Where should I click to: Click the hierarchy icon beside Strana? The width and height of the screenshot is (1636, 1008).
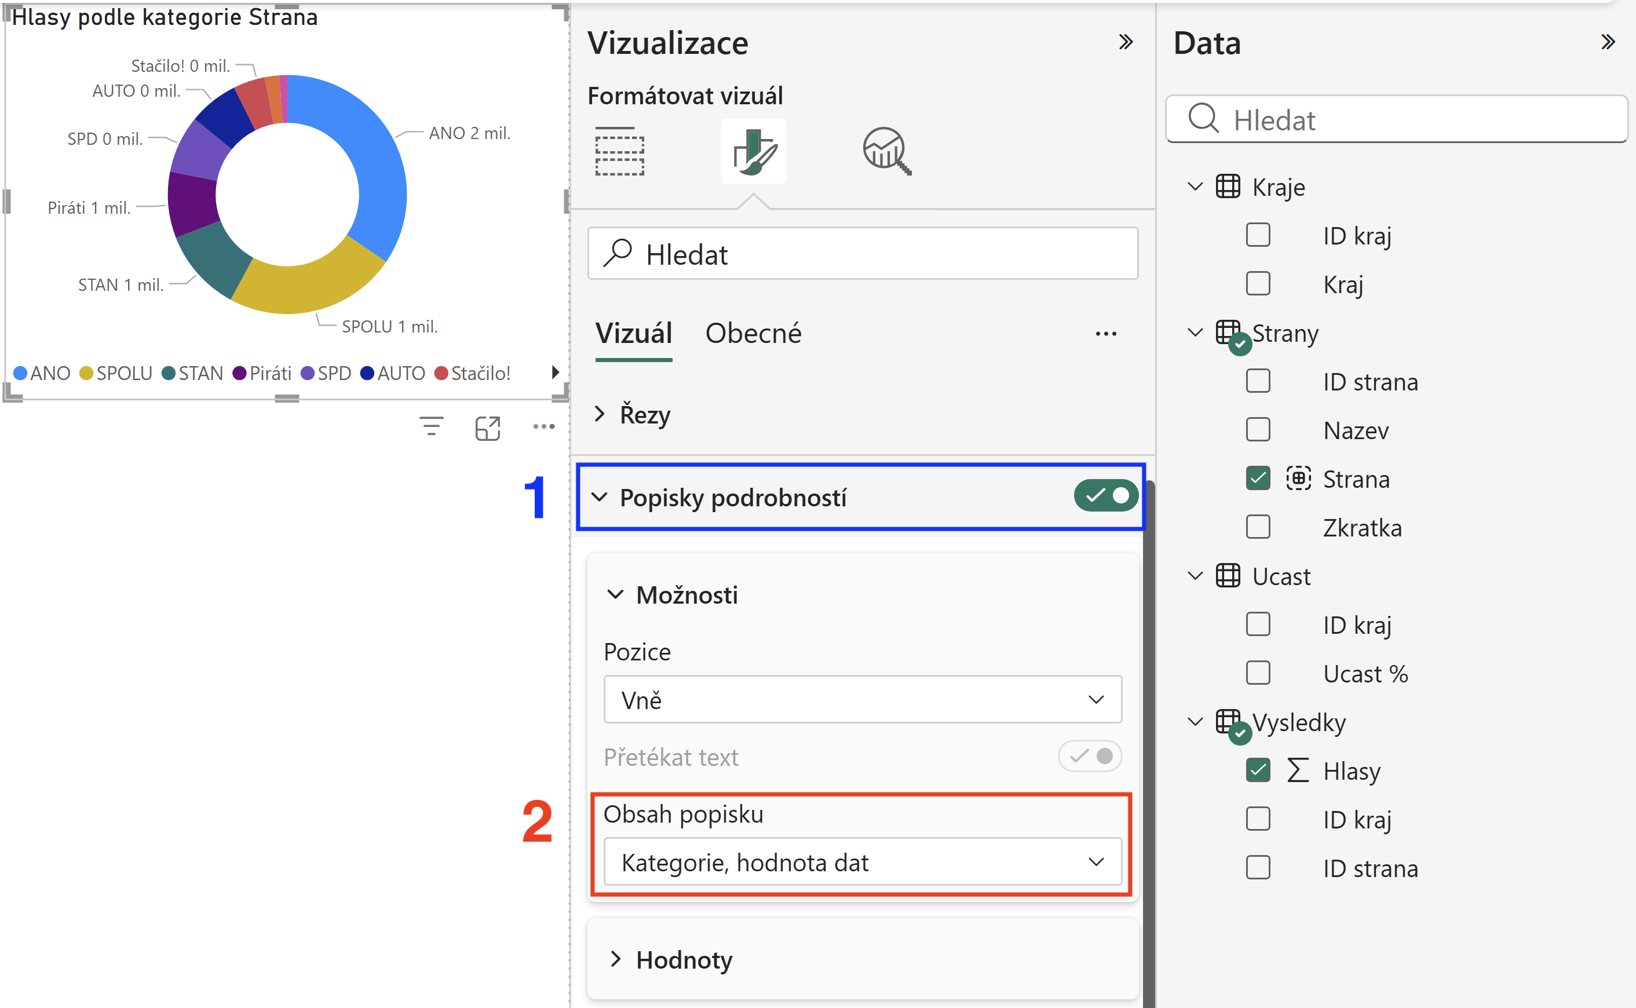pyautogui.click(x=1299, y=478)
